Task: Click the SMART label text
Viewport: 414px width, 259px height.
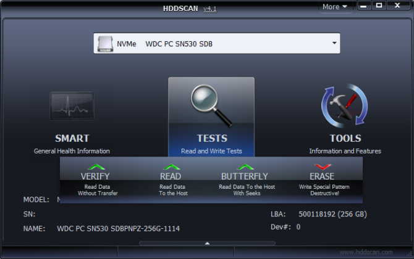Action: (x=72, y=138)
